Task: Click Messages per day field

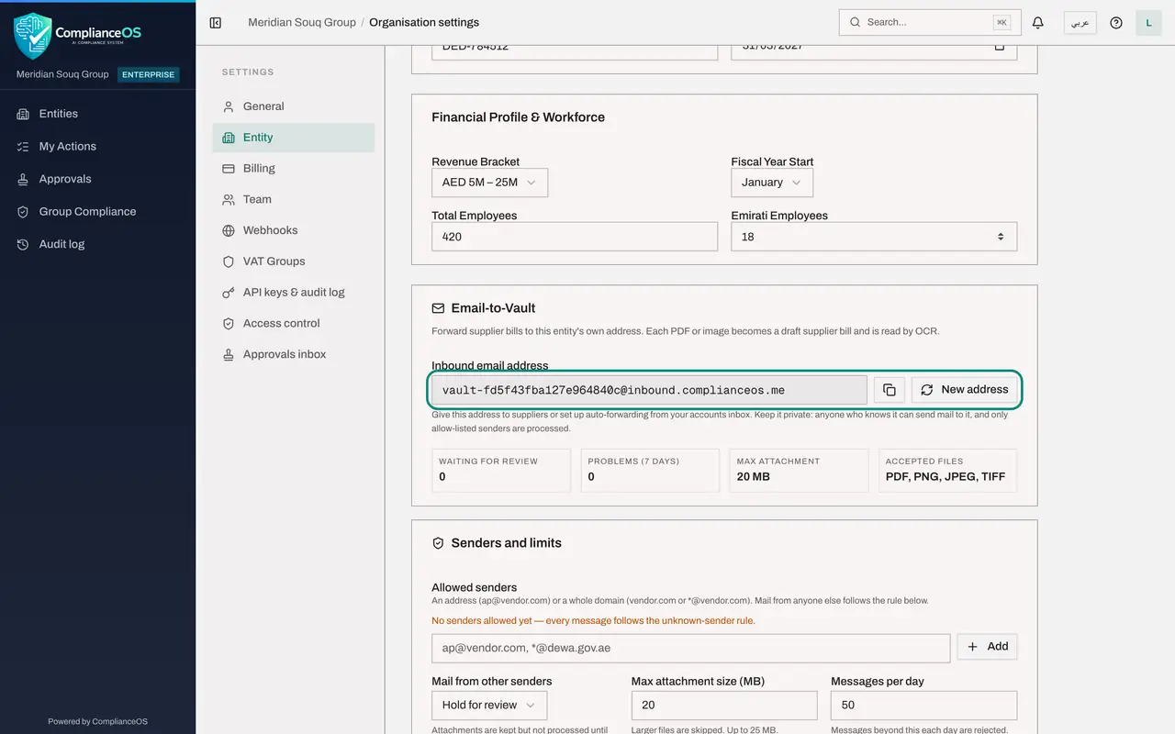Action: click(x=923, y=706)
